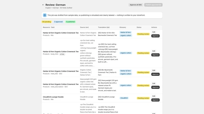Viewport: 204px width, 114px height.
Task: Approve all 64 drafted fields
Action: point(136,5)
